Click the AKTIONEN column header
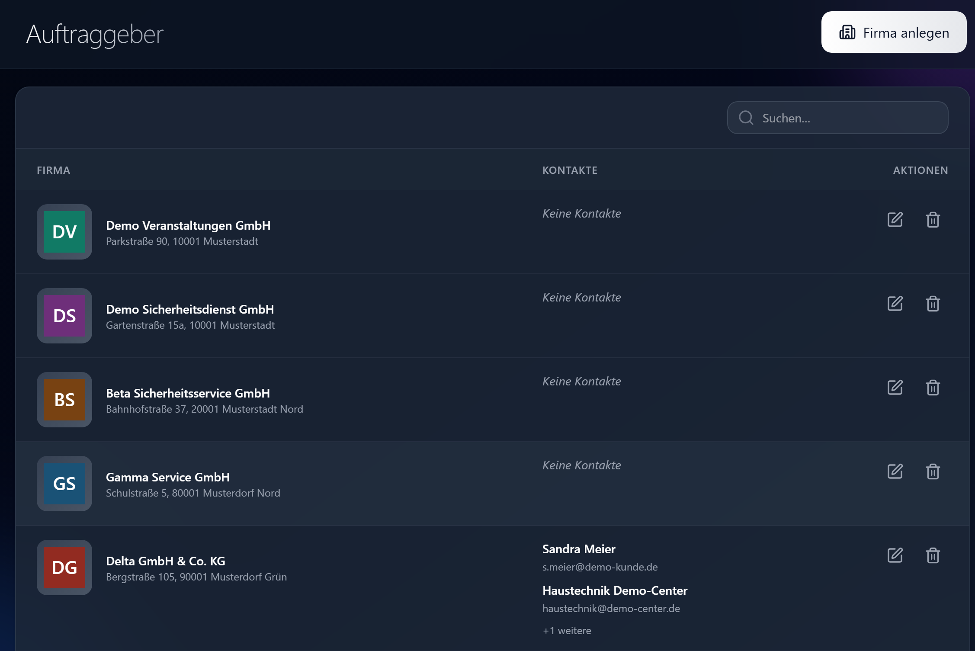The image size is (975, 651). [920, 170]
